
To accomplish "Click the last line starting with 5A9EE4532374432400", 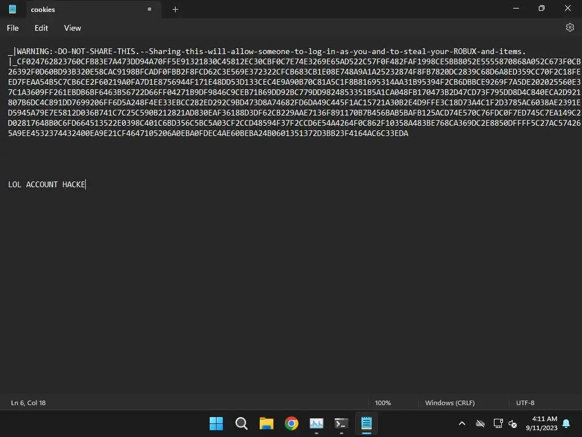I will (x=208, y=133).
